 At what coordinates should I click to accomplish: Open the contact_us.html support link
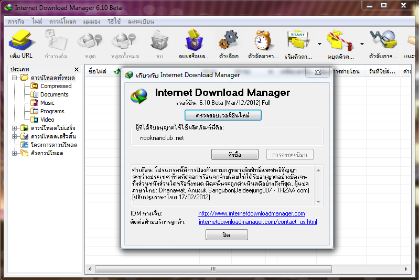tap(258, 222)
